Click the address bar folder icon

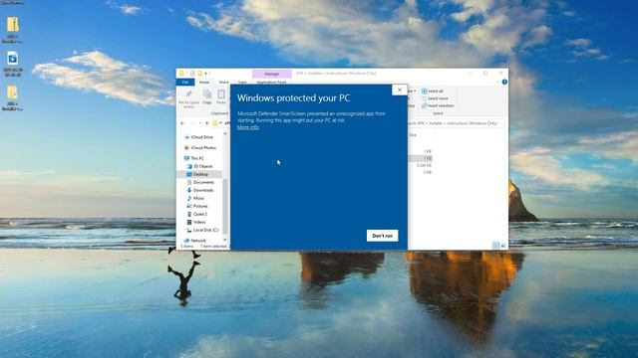click(215, 123)
